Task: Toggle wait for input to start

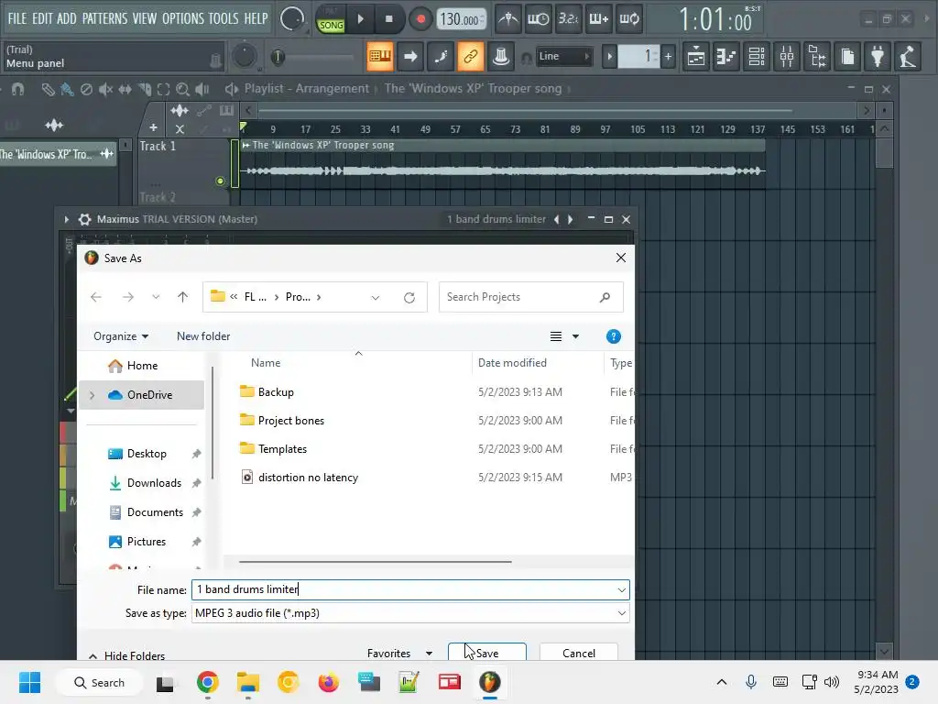Action: (539, 19)
